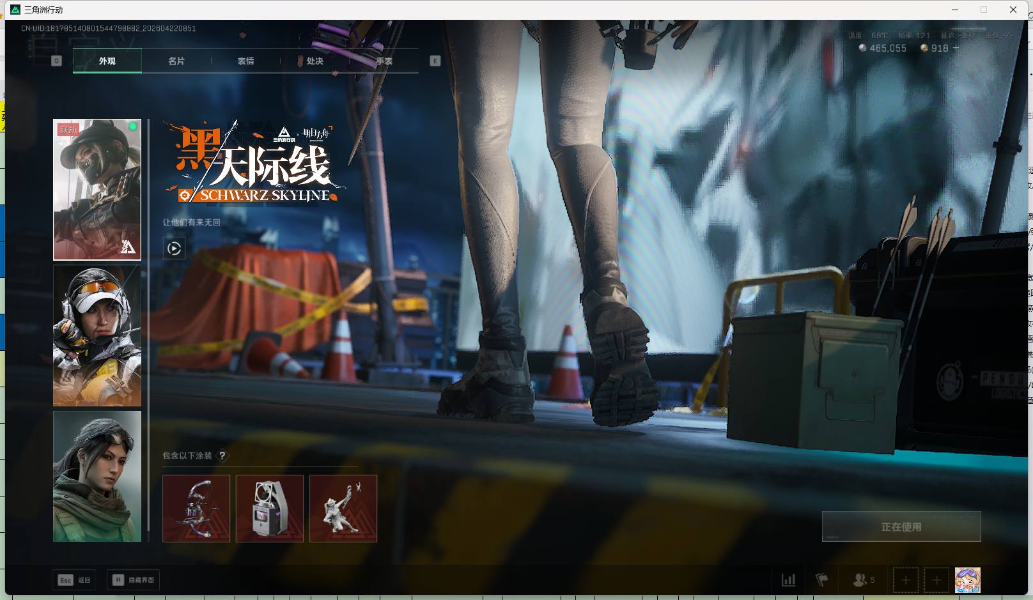
Task: Click the Esc 返回 button
Action: [74, 580]
